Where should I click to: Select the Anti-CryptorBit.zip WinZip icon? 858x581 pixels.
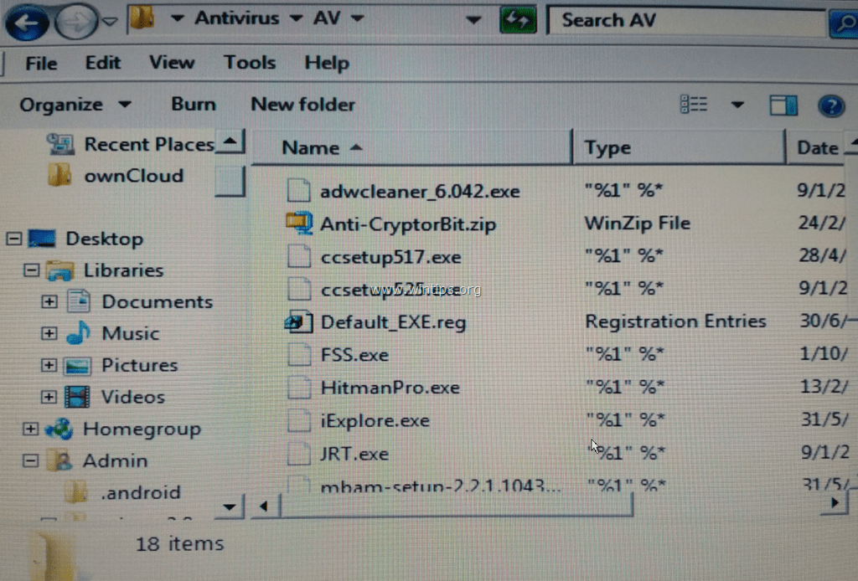tap(298, 223)
